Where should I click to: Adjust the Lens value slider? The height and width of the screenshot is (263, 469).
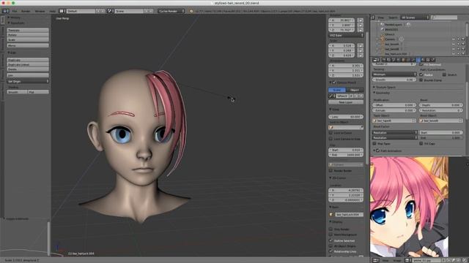346,117
